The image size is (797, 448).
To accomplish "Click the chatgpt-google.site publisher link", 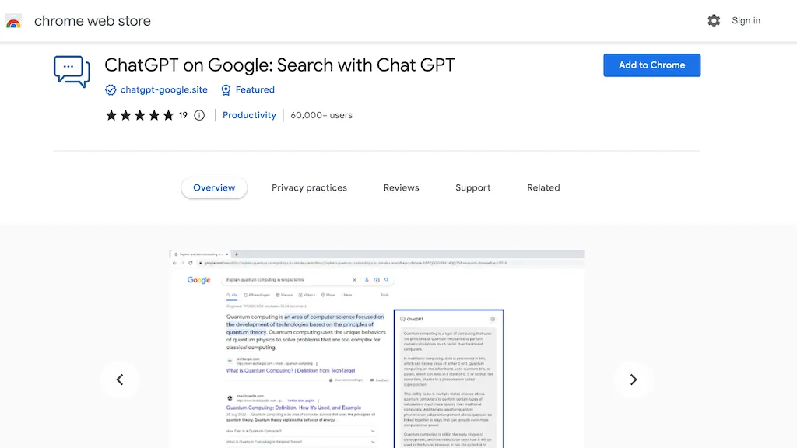I will pos(163,89).
